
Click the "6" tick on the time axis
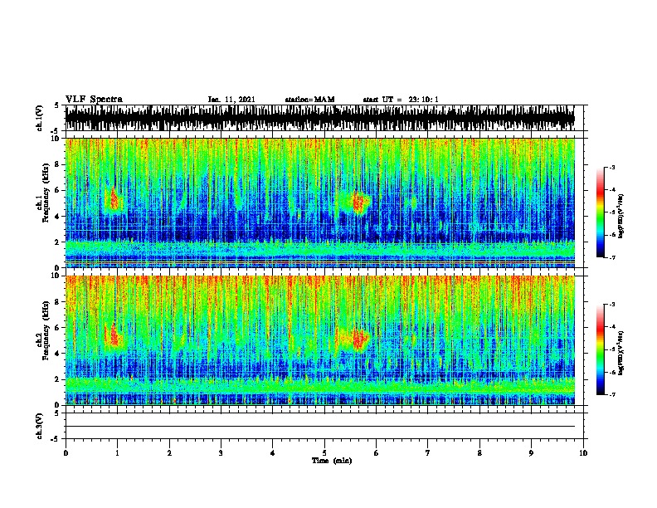click(377, 453)
